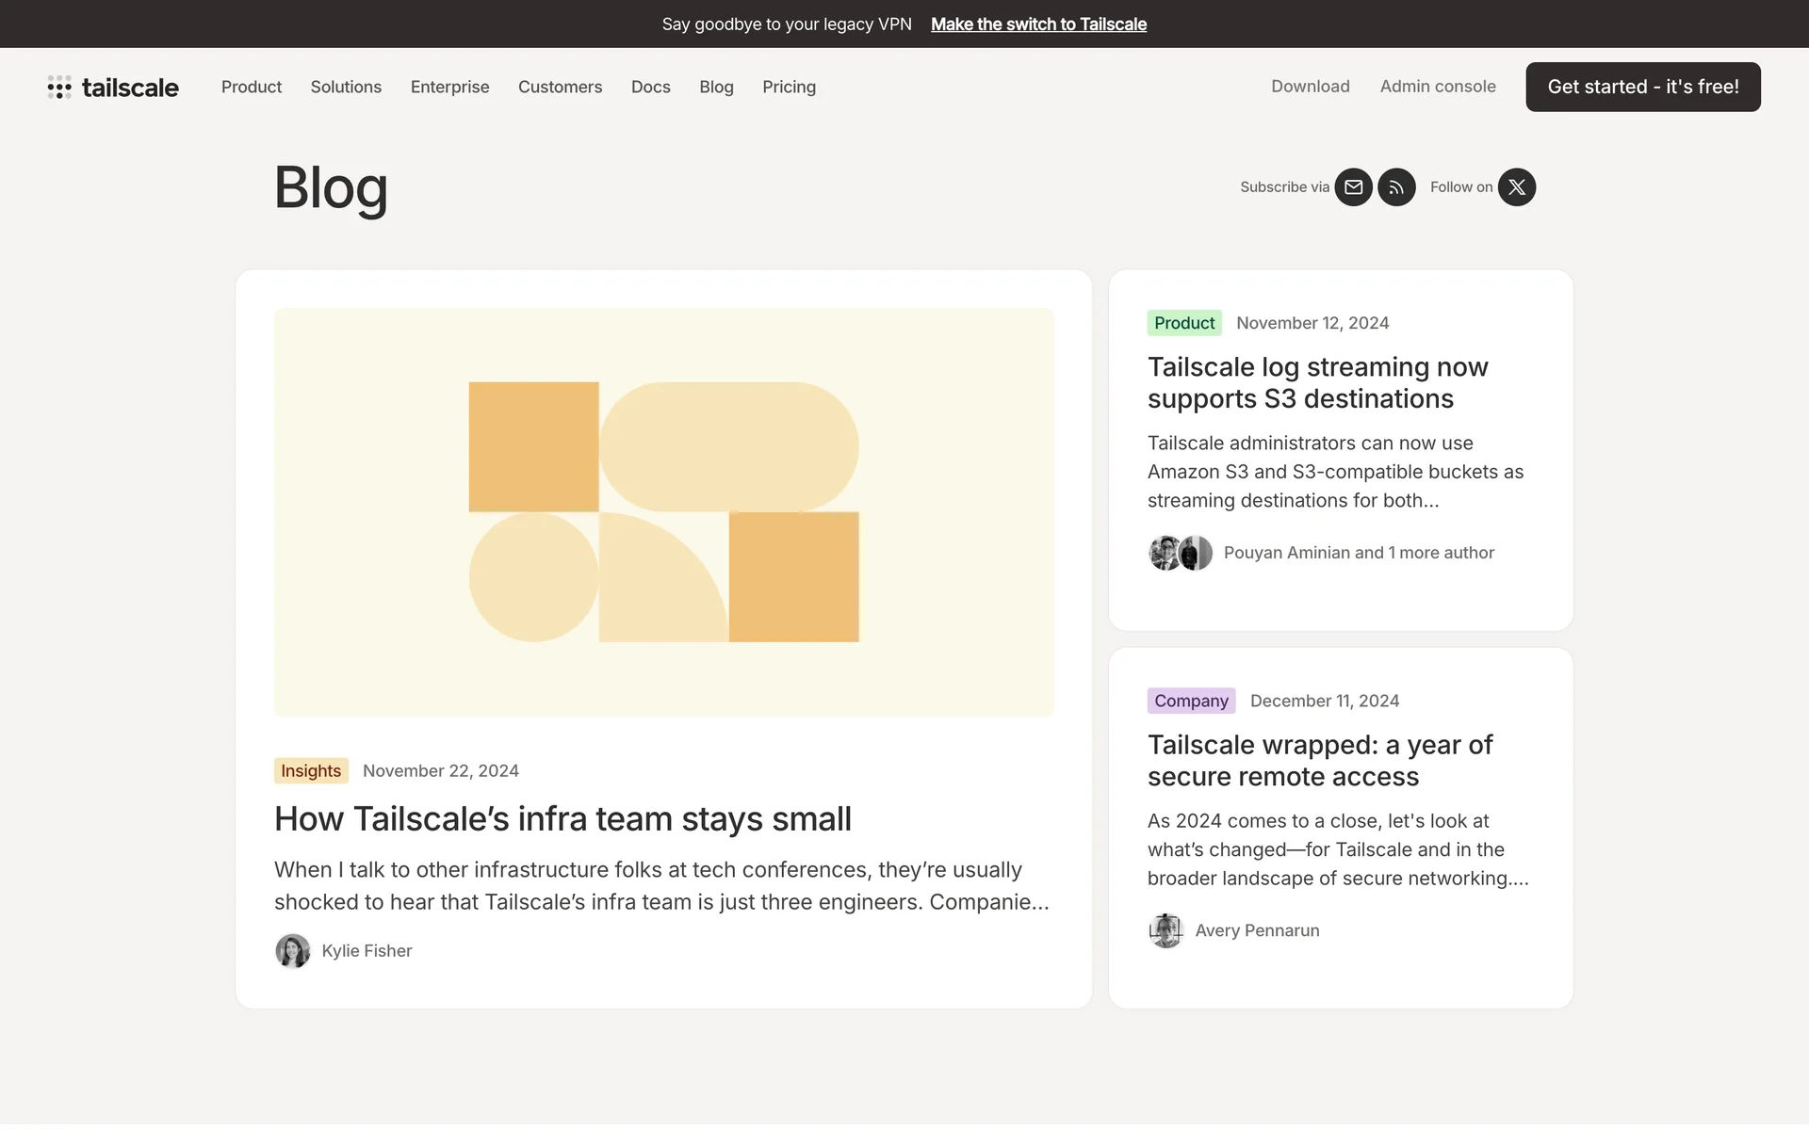Subscribe via the email envelope icon
1809x1130 pixels.
point(1353,187)
